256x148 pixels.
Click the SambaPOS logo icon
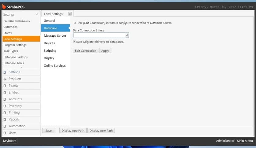[x=4, y=6]
